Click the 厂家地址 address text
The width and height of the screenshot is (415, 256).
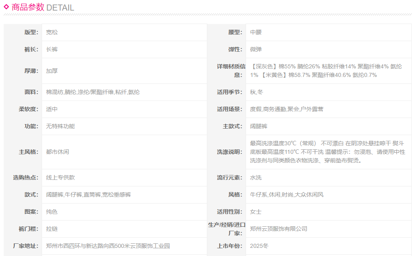(x=108, y=246)
